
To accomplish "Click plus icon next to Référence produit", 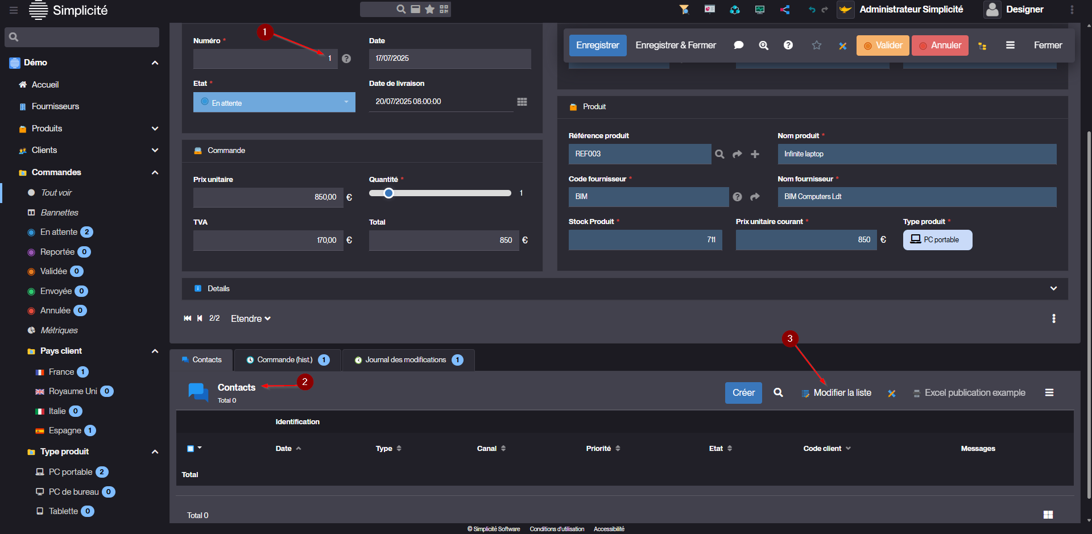I will (755, 154).
